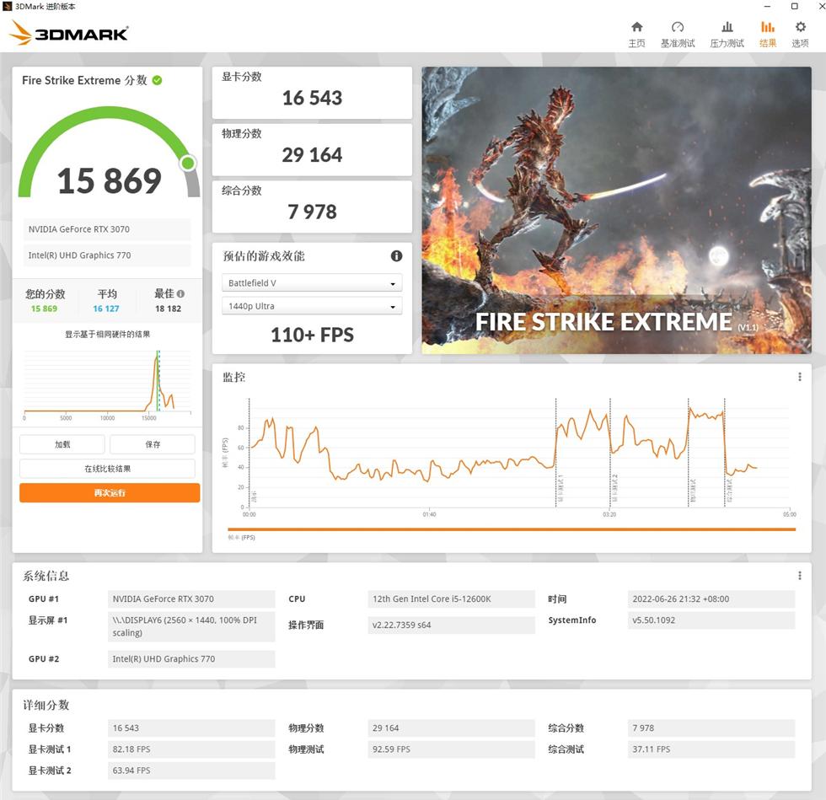Screen dimensions: 826x800
Task: Click your score value 15 869 in green
Action: [44, 309]
